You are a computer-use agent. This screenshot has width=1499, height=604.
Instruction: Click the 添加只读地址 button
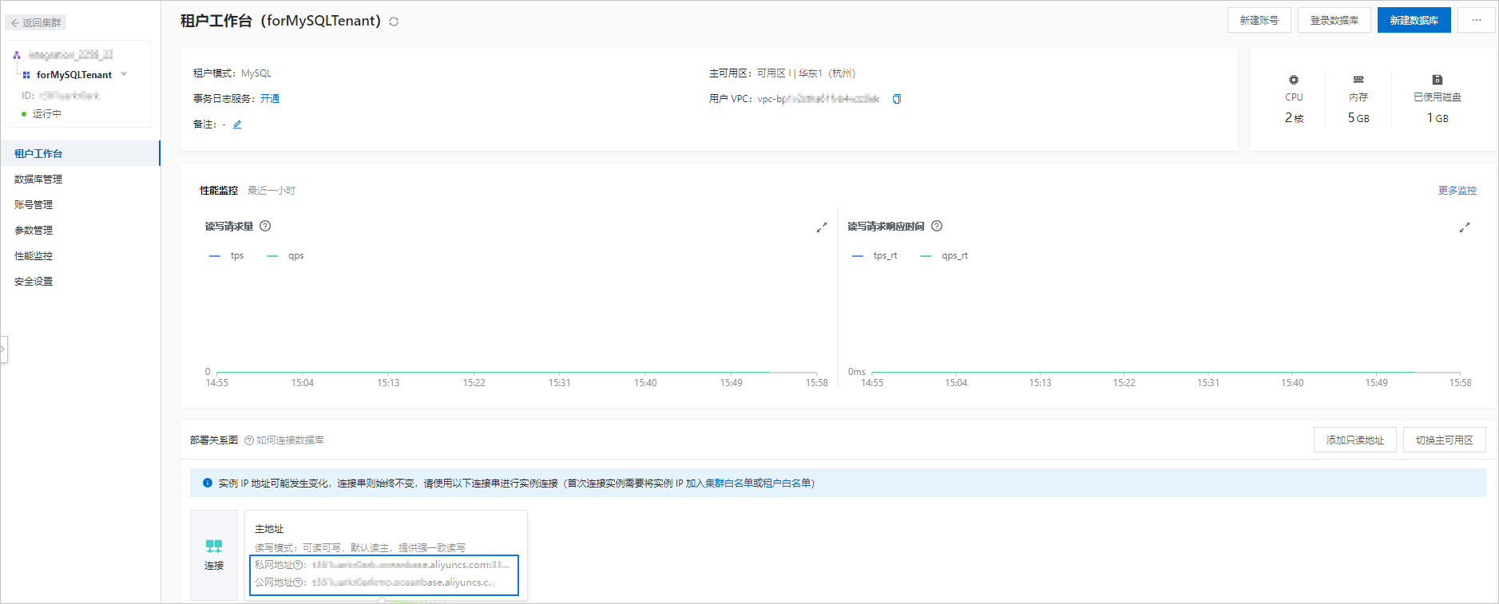coord(1355,440)
